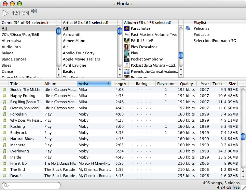This screenshot has width=246, height=190.
Task: Sort songs by the Album column header
Action: coord(60,84)
